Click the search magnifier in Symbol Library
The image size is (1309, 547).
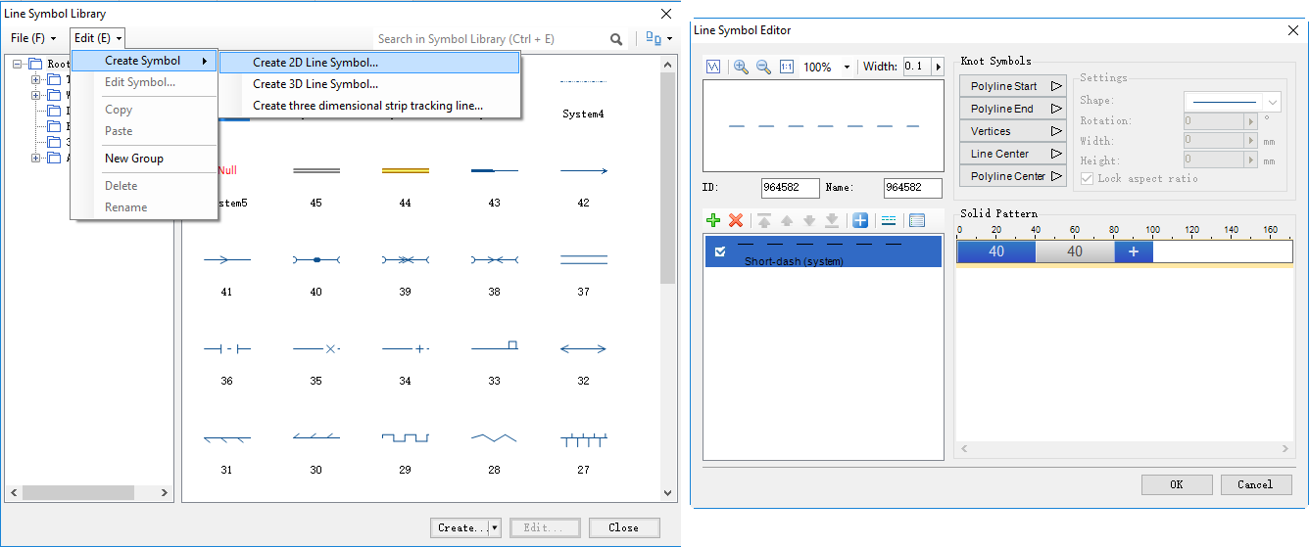coord(616,39)
